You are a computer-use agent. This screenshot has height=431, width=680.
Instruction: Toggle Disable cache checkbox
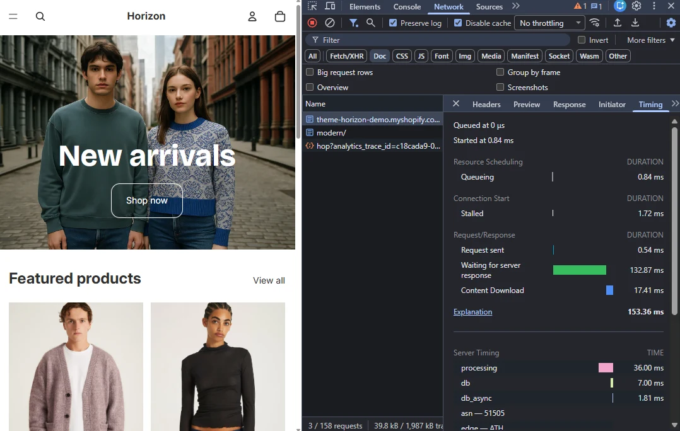point(458,23)
